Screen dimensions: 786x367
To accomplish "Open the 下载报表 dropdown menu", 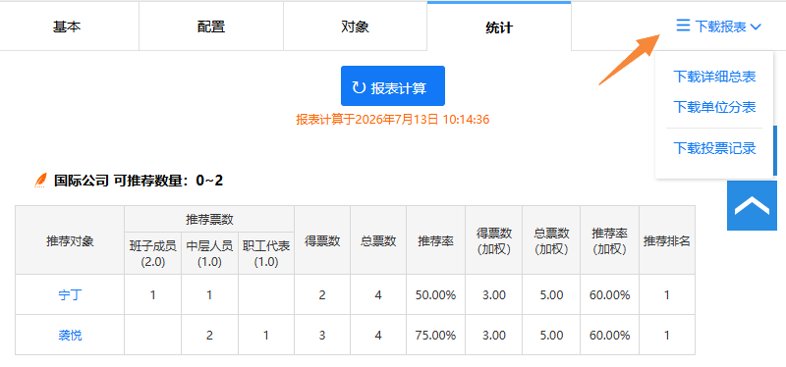I will [718, 26].
